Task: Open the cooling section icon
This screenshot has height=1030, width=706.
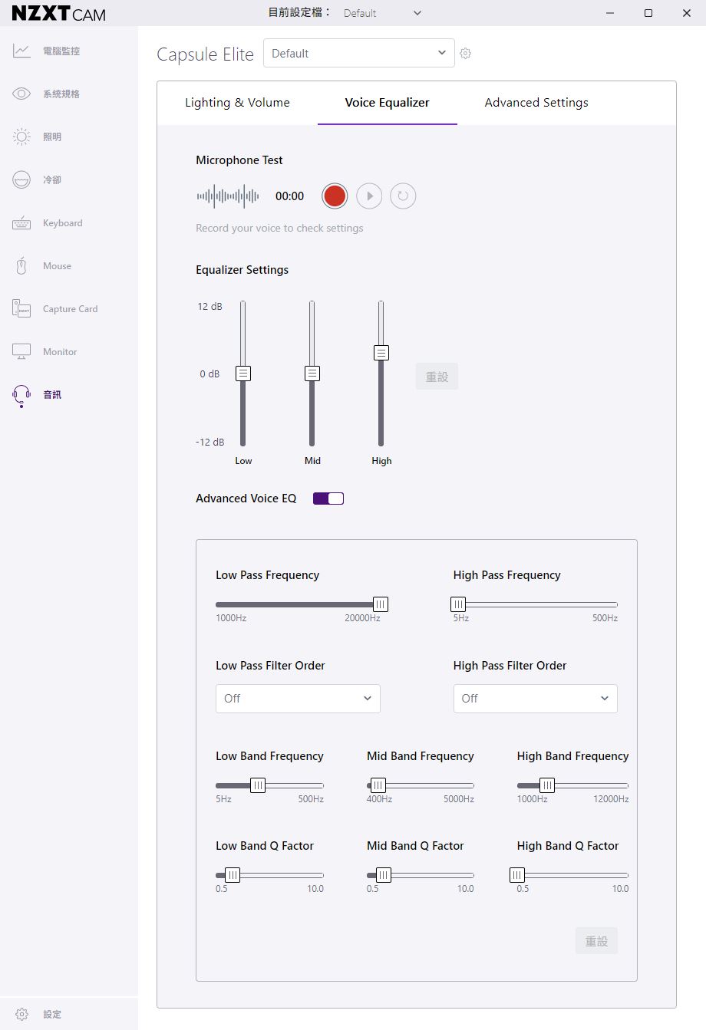Action: [21, 179]
